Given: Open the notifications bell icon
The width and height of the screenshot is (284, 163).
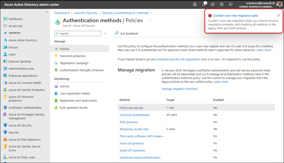Looking at the screenshot, I should tap(204, 4).
